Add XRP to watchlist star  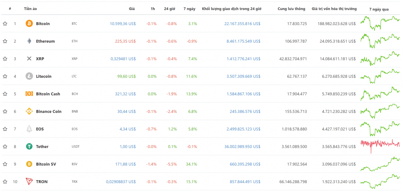tap(5, 59)
